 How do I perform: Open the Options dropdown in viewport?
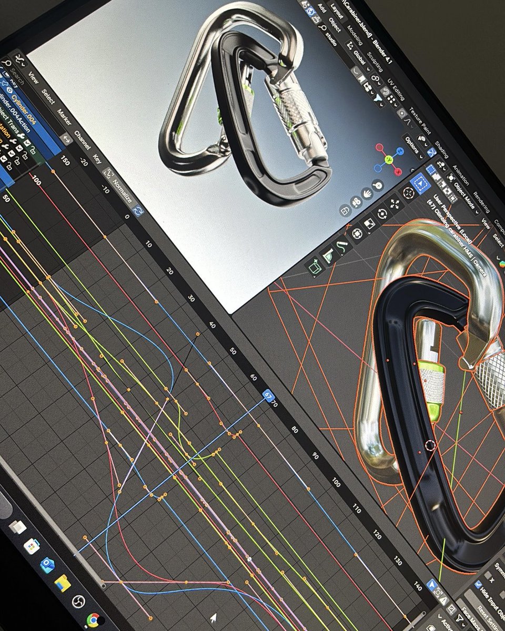[x=413, y=146]
